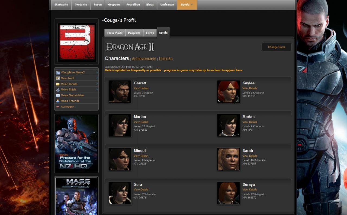
Task: Open Meine Nachrichten sidebar link
Action: pyautogui.click(x=72, y=95)
